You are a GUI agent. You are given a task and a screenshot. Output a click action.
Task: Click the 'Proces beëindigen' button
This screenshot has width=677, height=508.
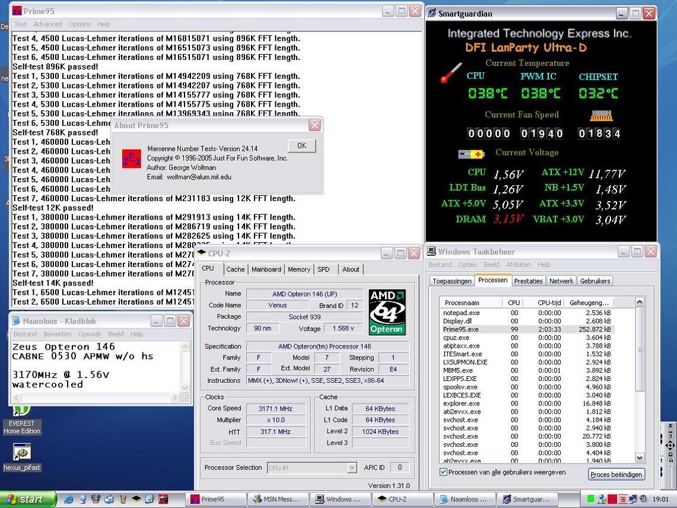pyautogui.click(x=616, y=474)
